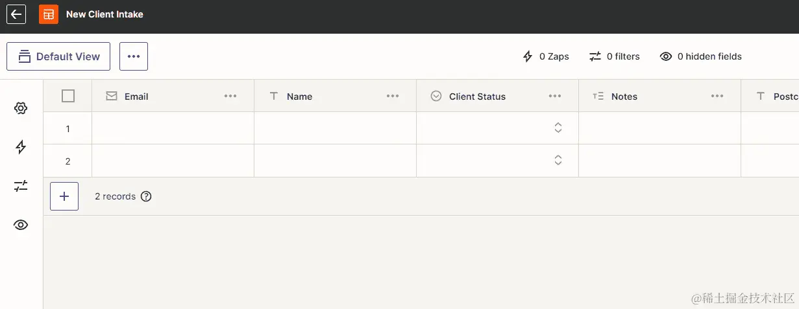Click the Notes cell in row 1

tap(660, 128)
